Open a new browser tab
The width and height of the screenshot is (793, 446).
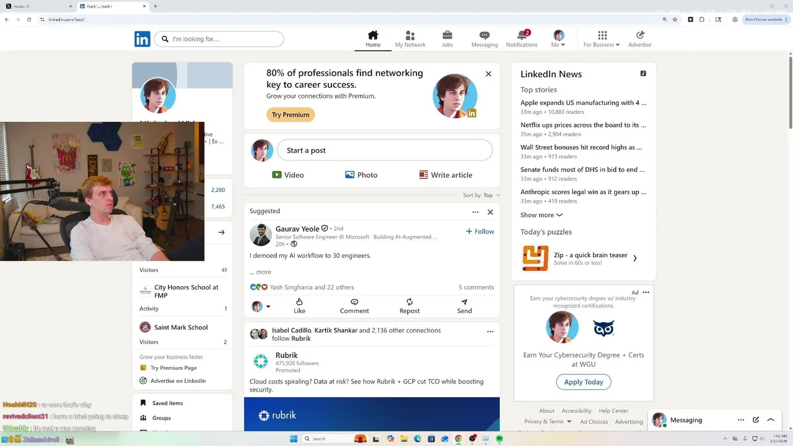coord(155,6)
